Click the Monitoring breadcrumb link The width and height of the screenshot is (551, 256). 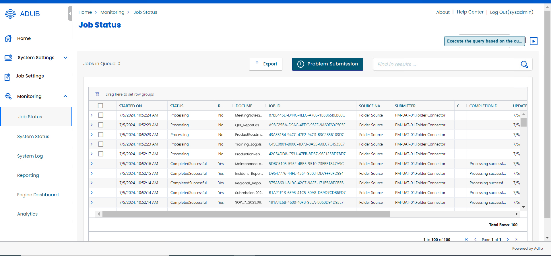pos(112,12)
